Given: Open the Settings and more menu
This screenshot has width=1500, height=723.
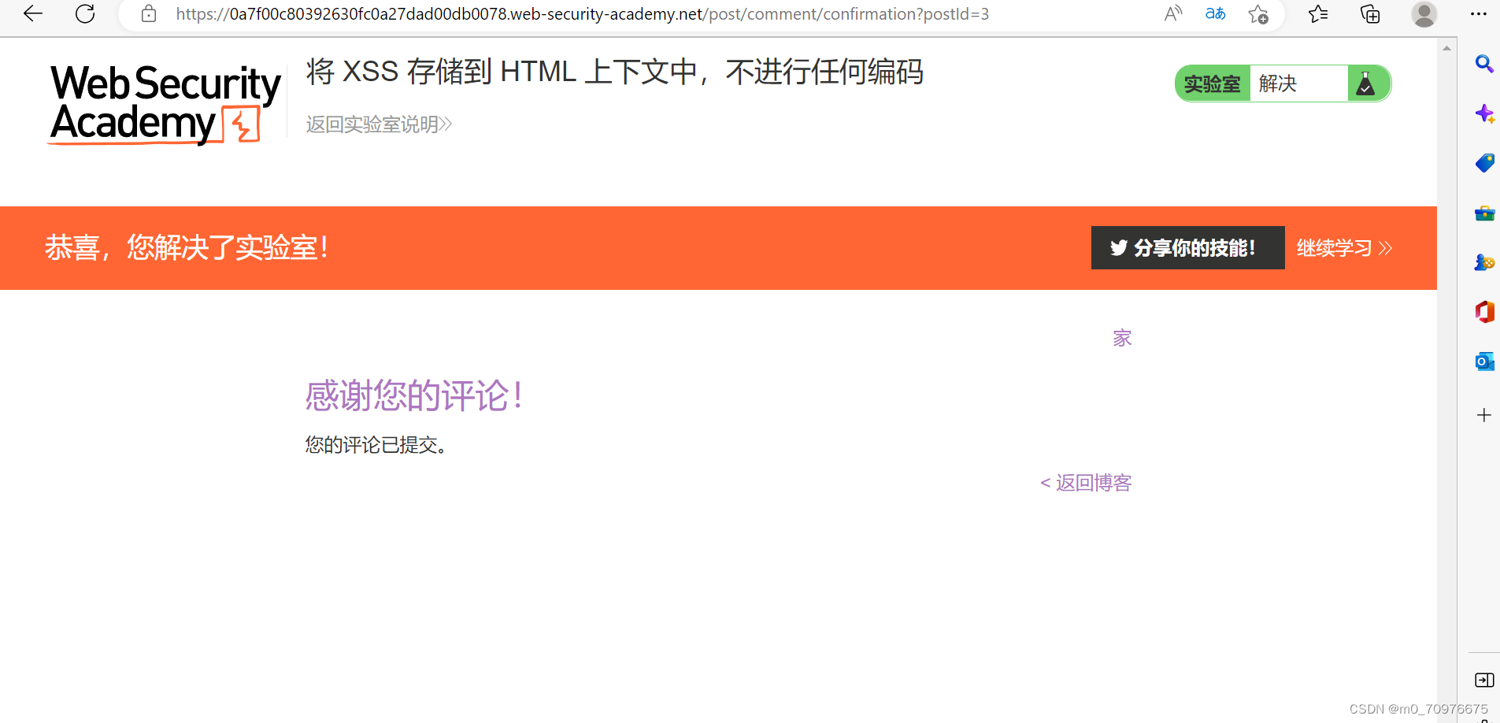Looking at the screenshot, I should click(x=1480, y=13).
